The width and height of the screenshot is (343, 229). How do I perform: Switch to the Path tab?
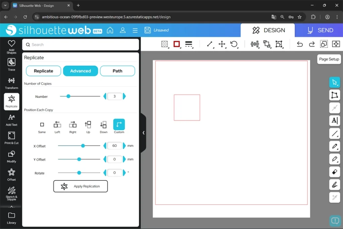117,71
